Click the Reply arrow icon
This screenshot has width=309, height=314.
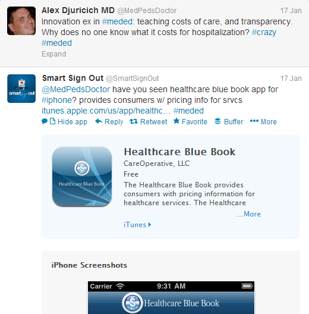click(x=99, y=121)
